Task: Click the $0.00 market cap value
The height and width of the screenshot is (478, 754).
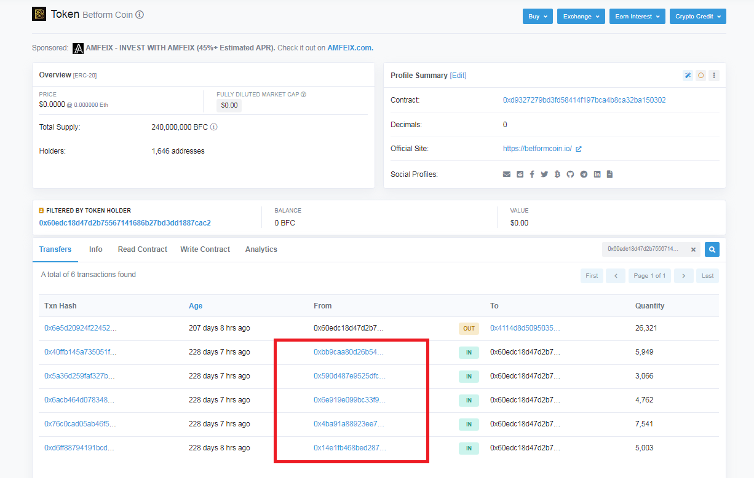Action: [229, 105]
